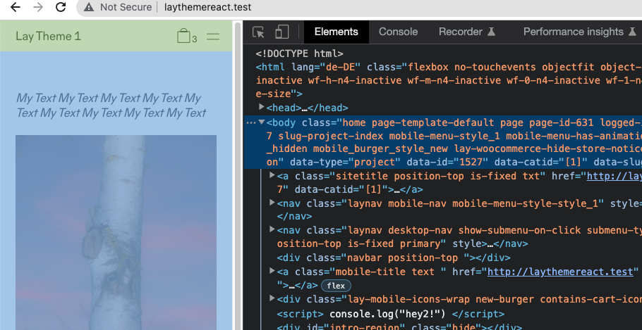Expand the head element node
Image resolution: width=642 pixels, height=330 pixels.
pyautogui.click(x=262, y=108)
